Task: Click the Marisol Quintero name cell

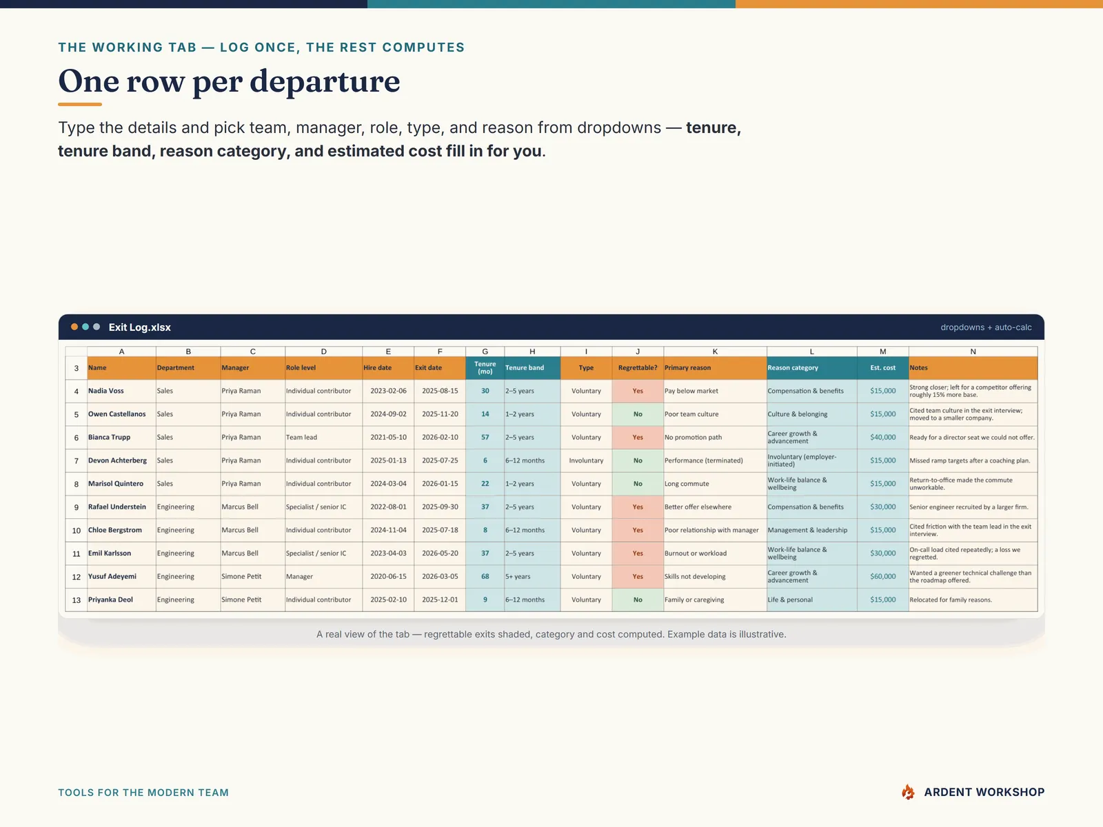Action: [x=121, y=484]
